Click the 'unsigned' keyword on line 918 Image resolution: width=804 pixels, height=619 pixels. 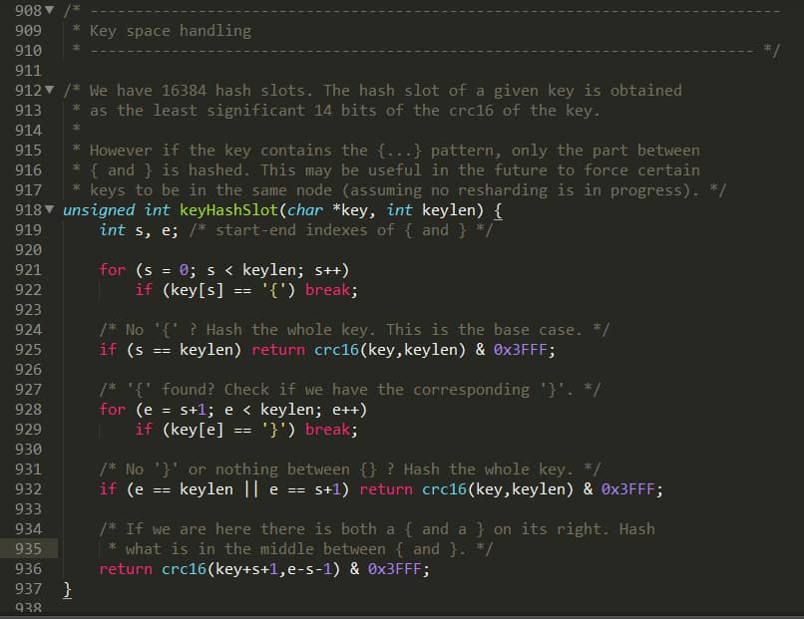(x=98, y=209)
